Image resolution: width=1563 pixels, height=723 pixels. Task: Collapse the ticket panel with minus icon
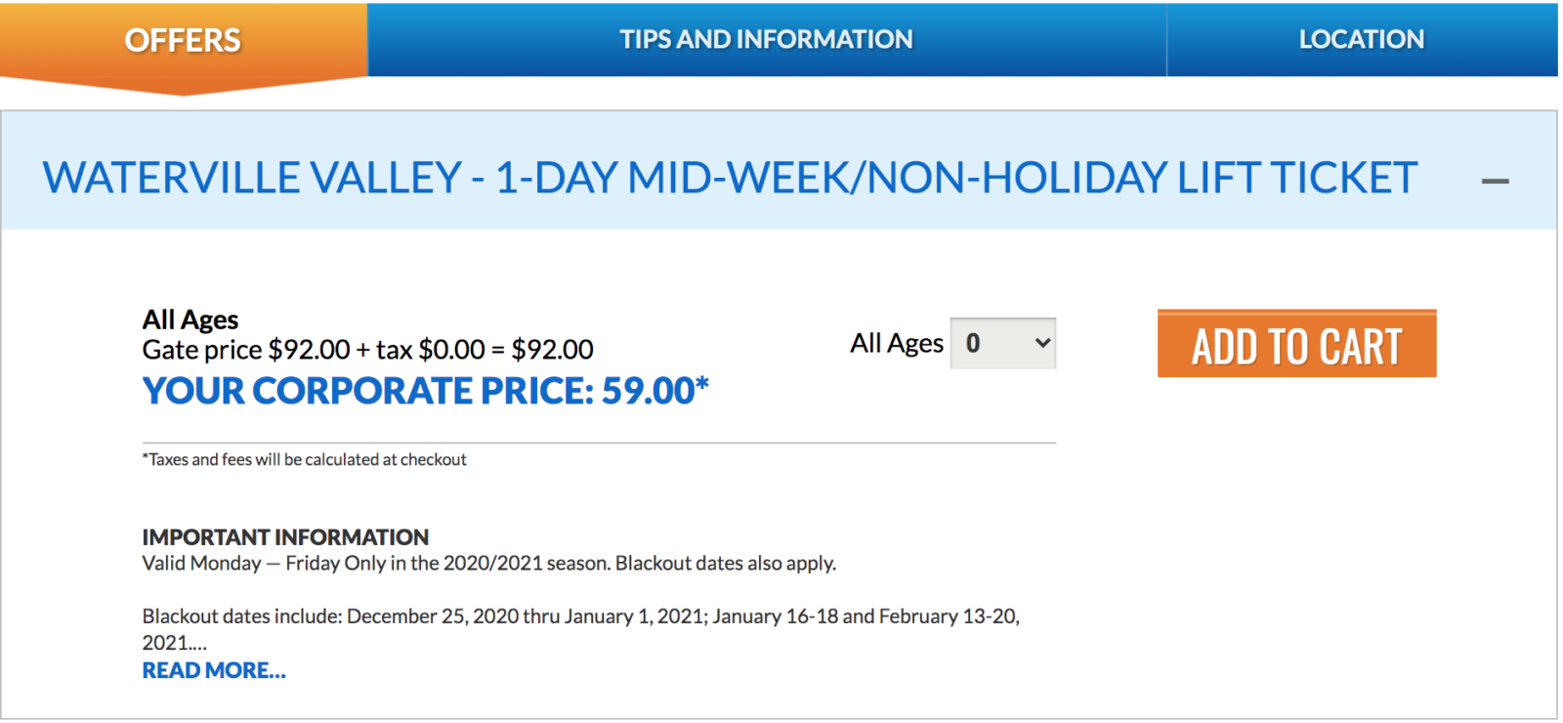pyautogui.click(x=1495, y=181)
